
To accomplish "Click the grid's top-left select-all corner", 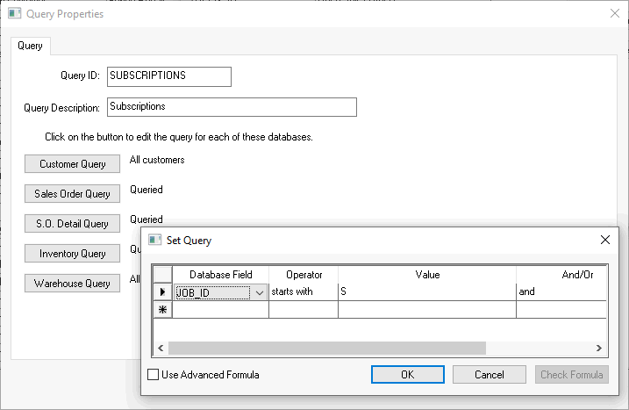I will pos(162,275).
